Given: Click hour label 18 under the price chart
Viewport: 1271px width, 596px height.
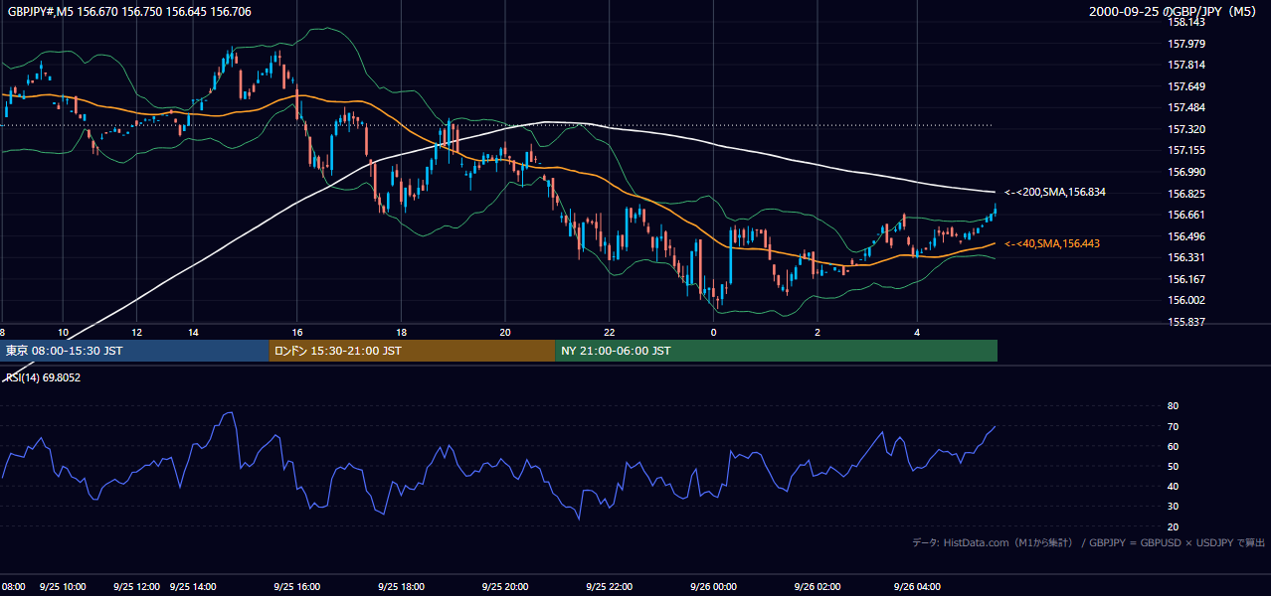Looking at the screenshot, I should [401, 332].
